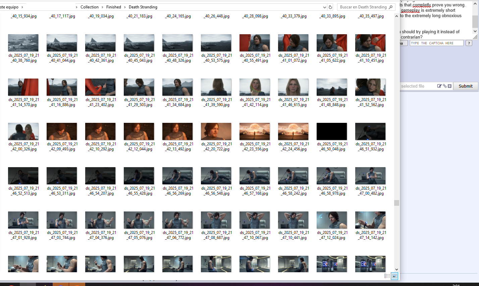Image resolution: width=479 pixels, height=286 pixels.
Task: Click filename ds_2025_07_19_21_40_53_575.jpg
Action: click(x=216, y=58)
